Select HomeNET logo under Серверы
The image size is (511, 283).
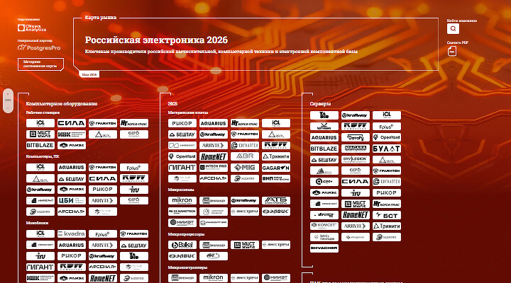click(356, 215)
